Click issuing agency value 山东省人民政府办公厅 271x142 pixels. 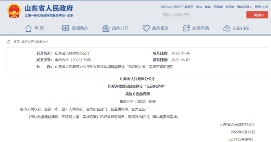tap(73, 53)
